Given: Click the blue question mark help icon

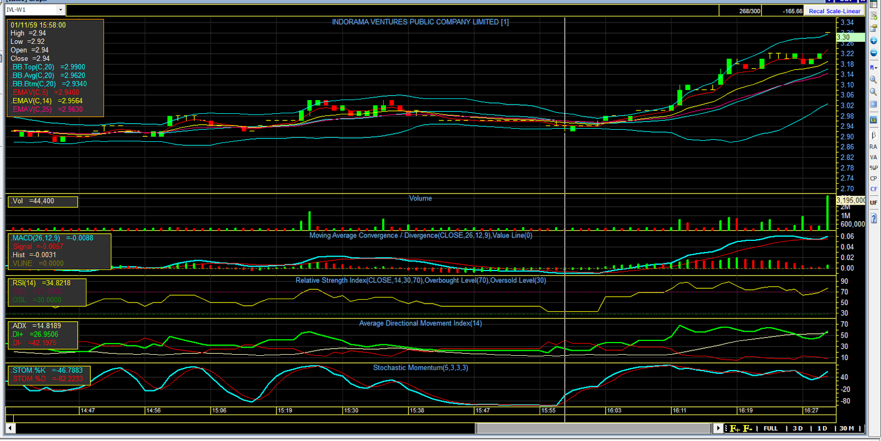Looking at the screenshot, I should 874,219.
